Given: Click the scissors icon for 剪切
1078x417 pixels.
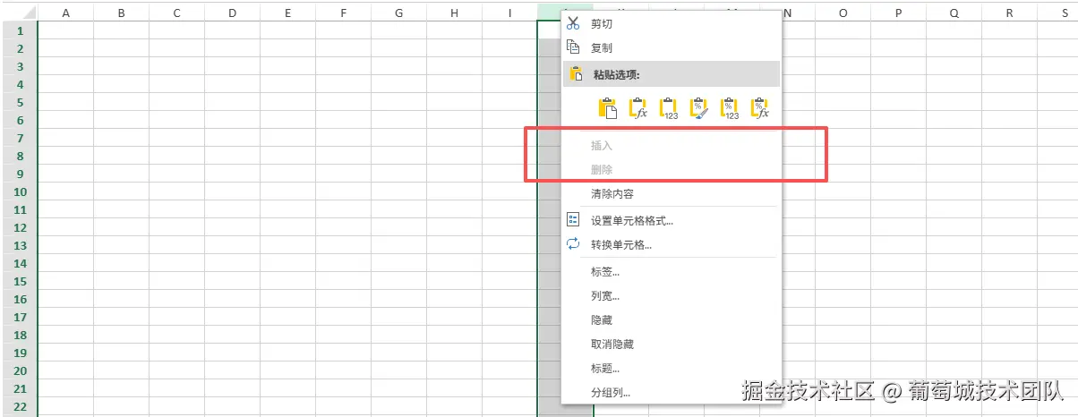Looking at the screenshot, I should click(x=573, y=23).
